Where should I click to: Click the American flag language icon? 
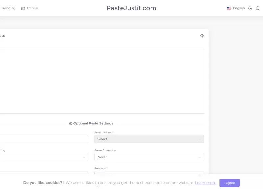click(229, 8)
